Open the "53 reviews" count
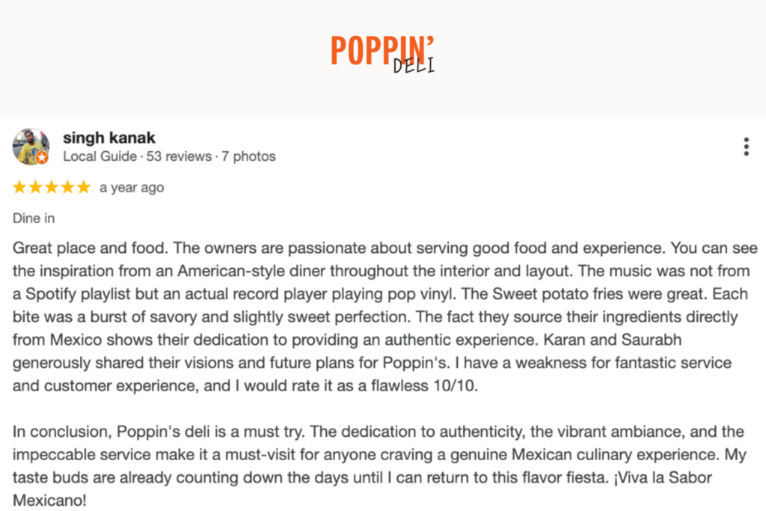 click(179, 156)
